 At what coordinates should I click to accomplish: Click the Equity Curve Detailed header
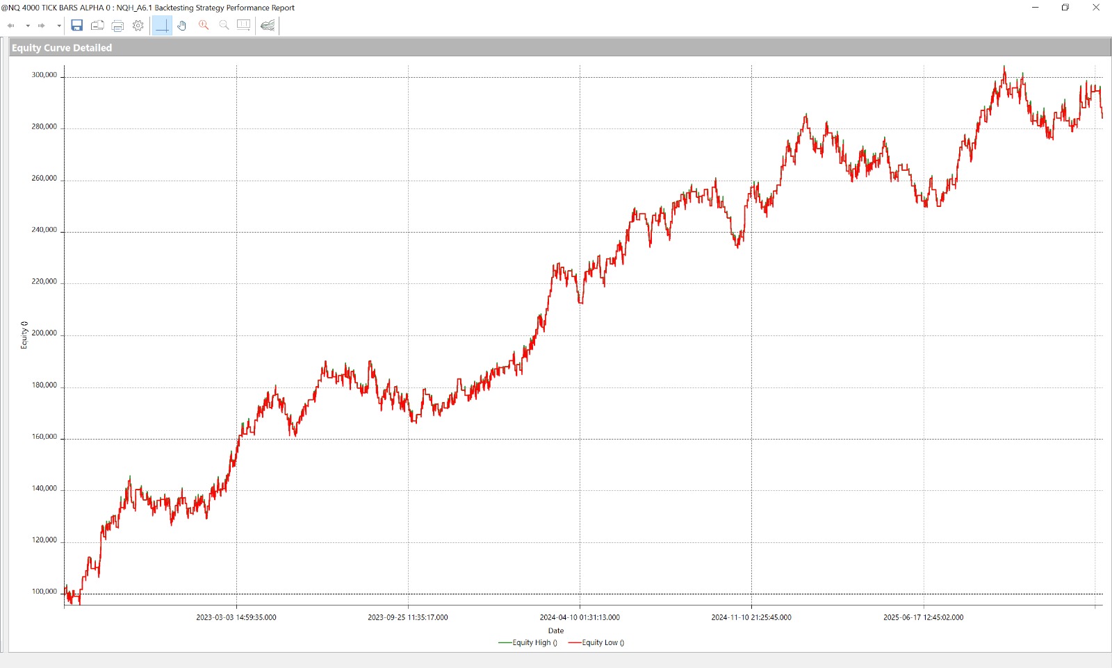[62, 48]
